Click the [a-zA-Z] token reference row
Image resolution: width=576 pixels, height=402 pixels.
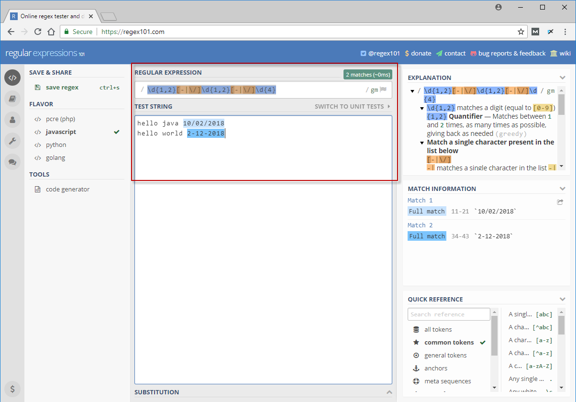point(530,366)
